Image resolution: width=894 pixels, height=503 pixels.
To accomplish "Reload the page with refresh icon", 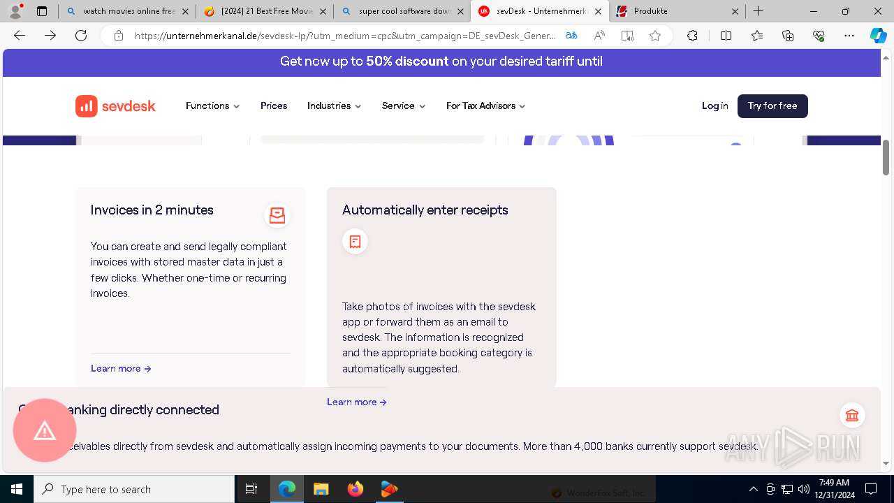I will (81, 36).
